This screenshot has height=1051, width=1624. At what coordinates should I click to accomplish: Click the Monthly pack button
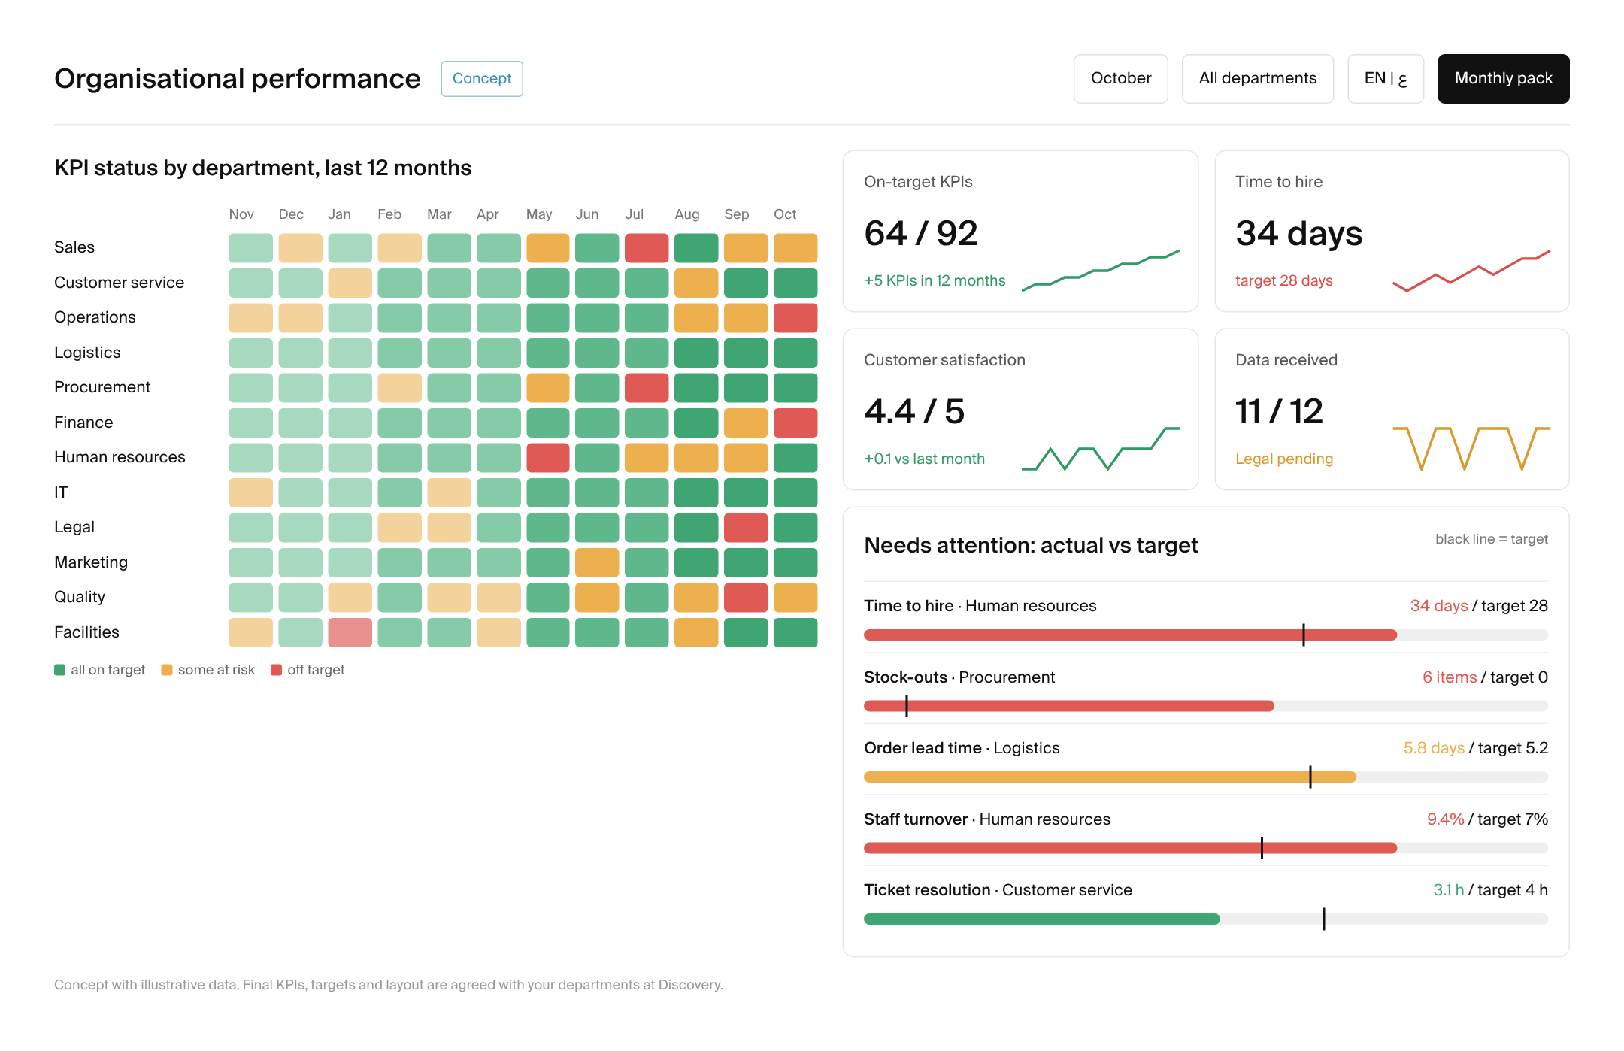click(1503, 78)
